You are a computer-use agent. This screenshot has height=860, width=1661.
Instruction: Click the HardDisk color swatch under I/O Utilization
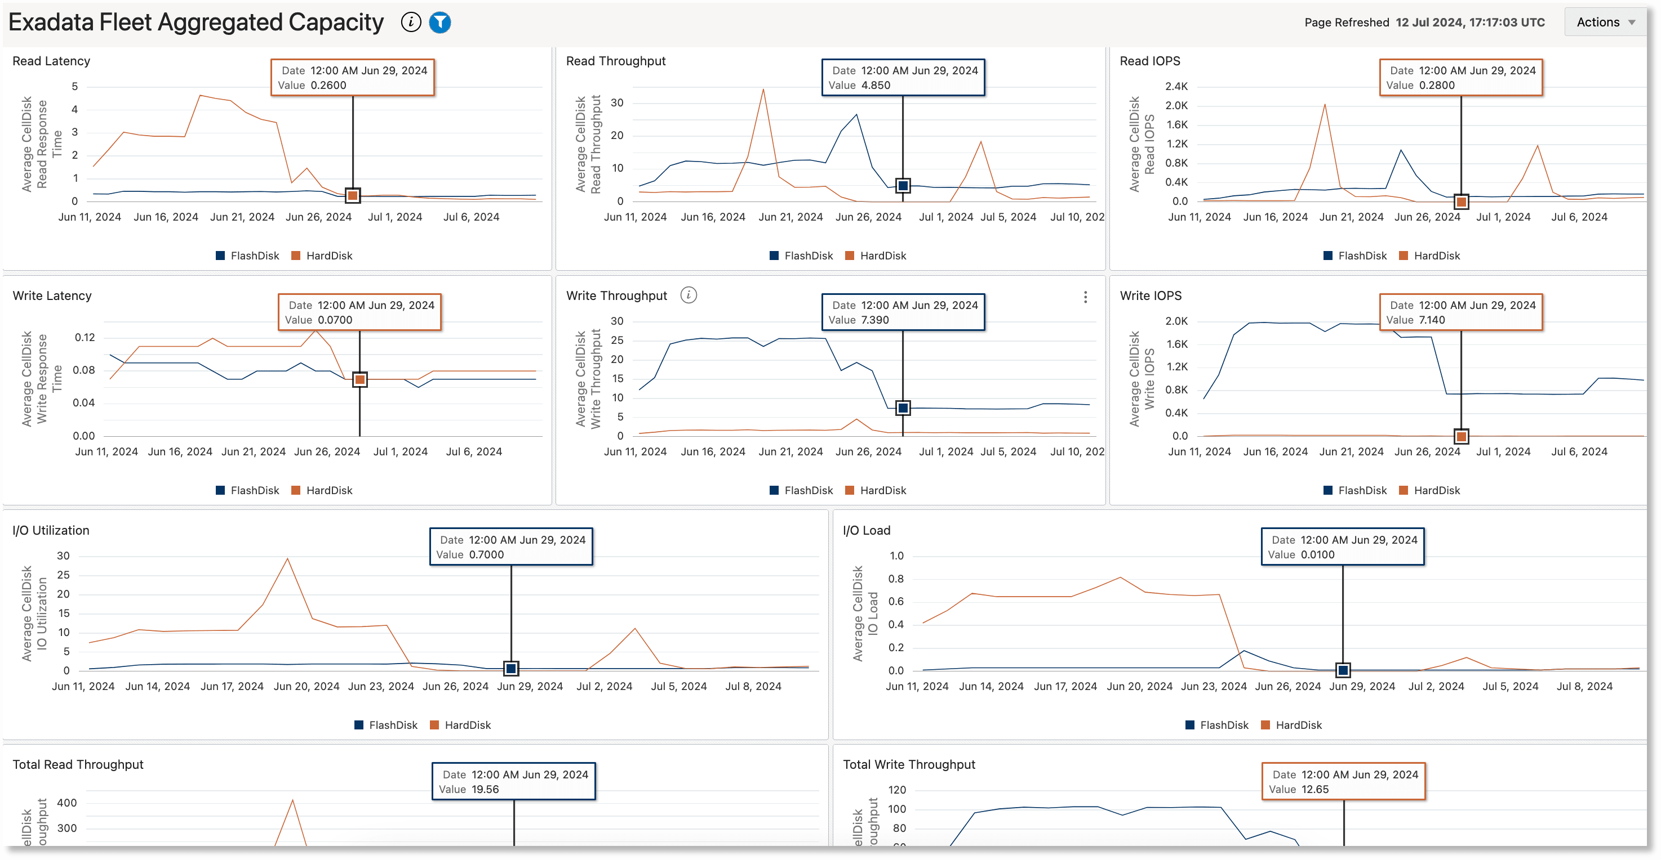433,725
